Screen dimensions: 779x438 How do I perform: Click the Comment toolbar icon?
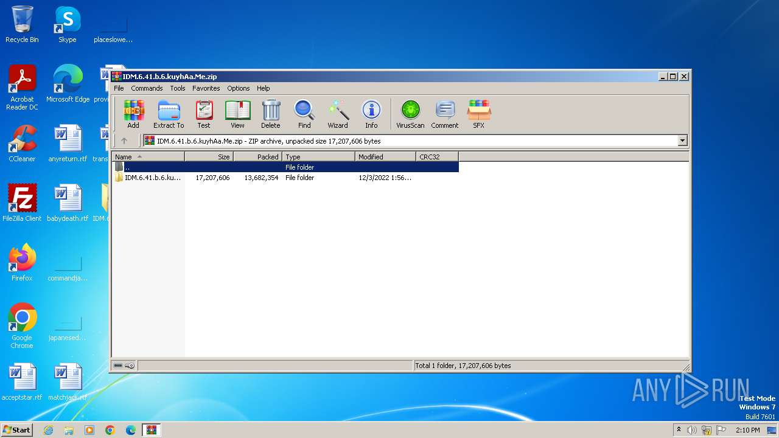point(445,114)
